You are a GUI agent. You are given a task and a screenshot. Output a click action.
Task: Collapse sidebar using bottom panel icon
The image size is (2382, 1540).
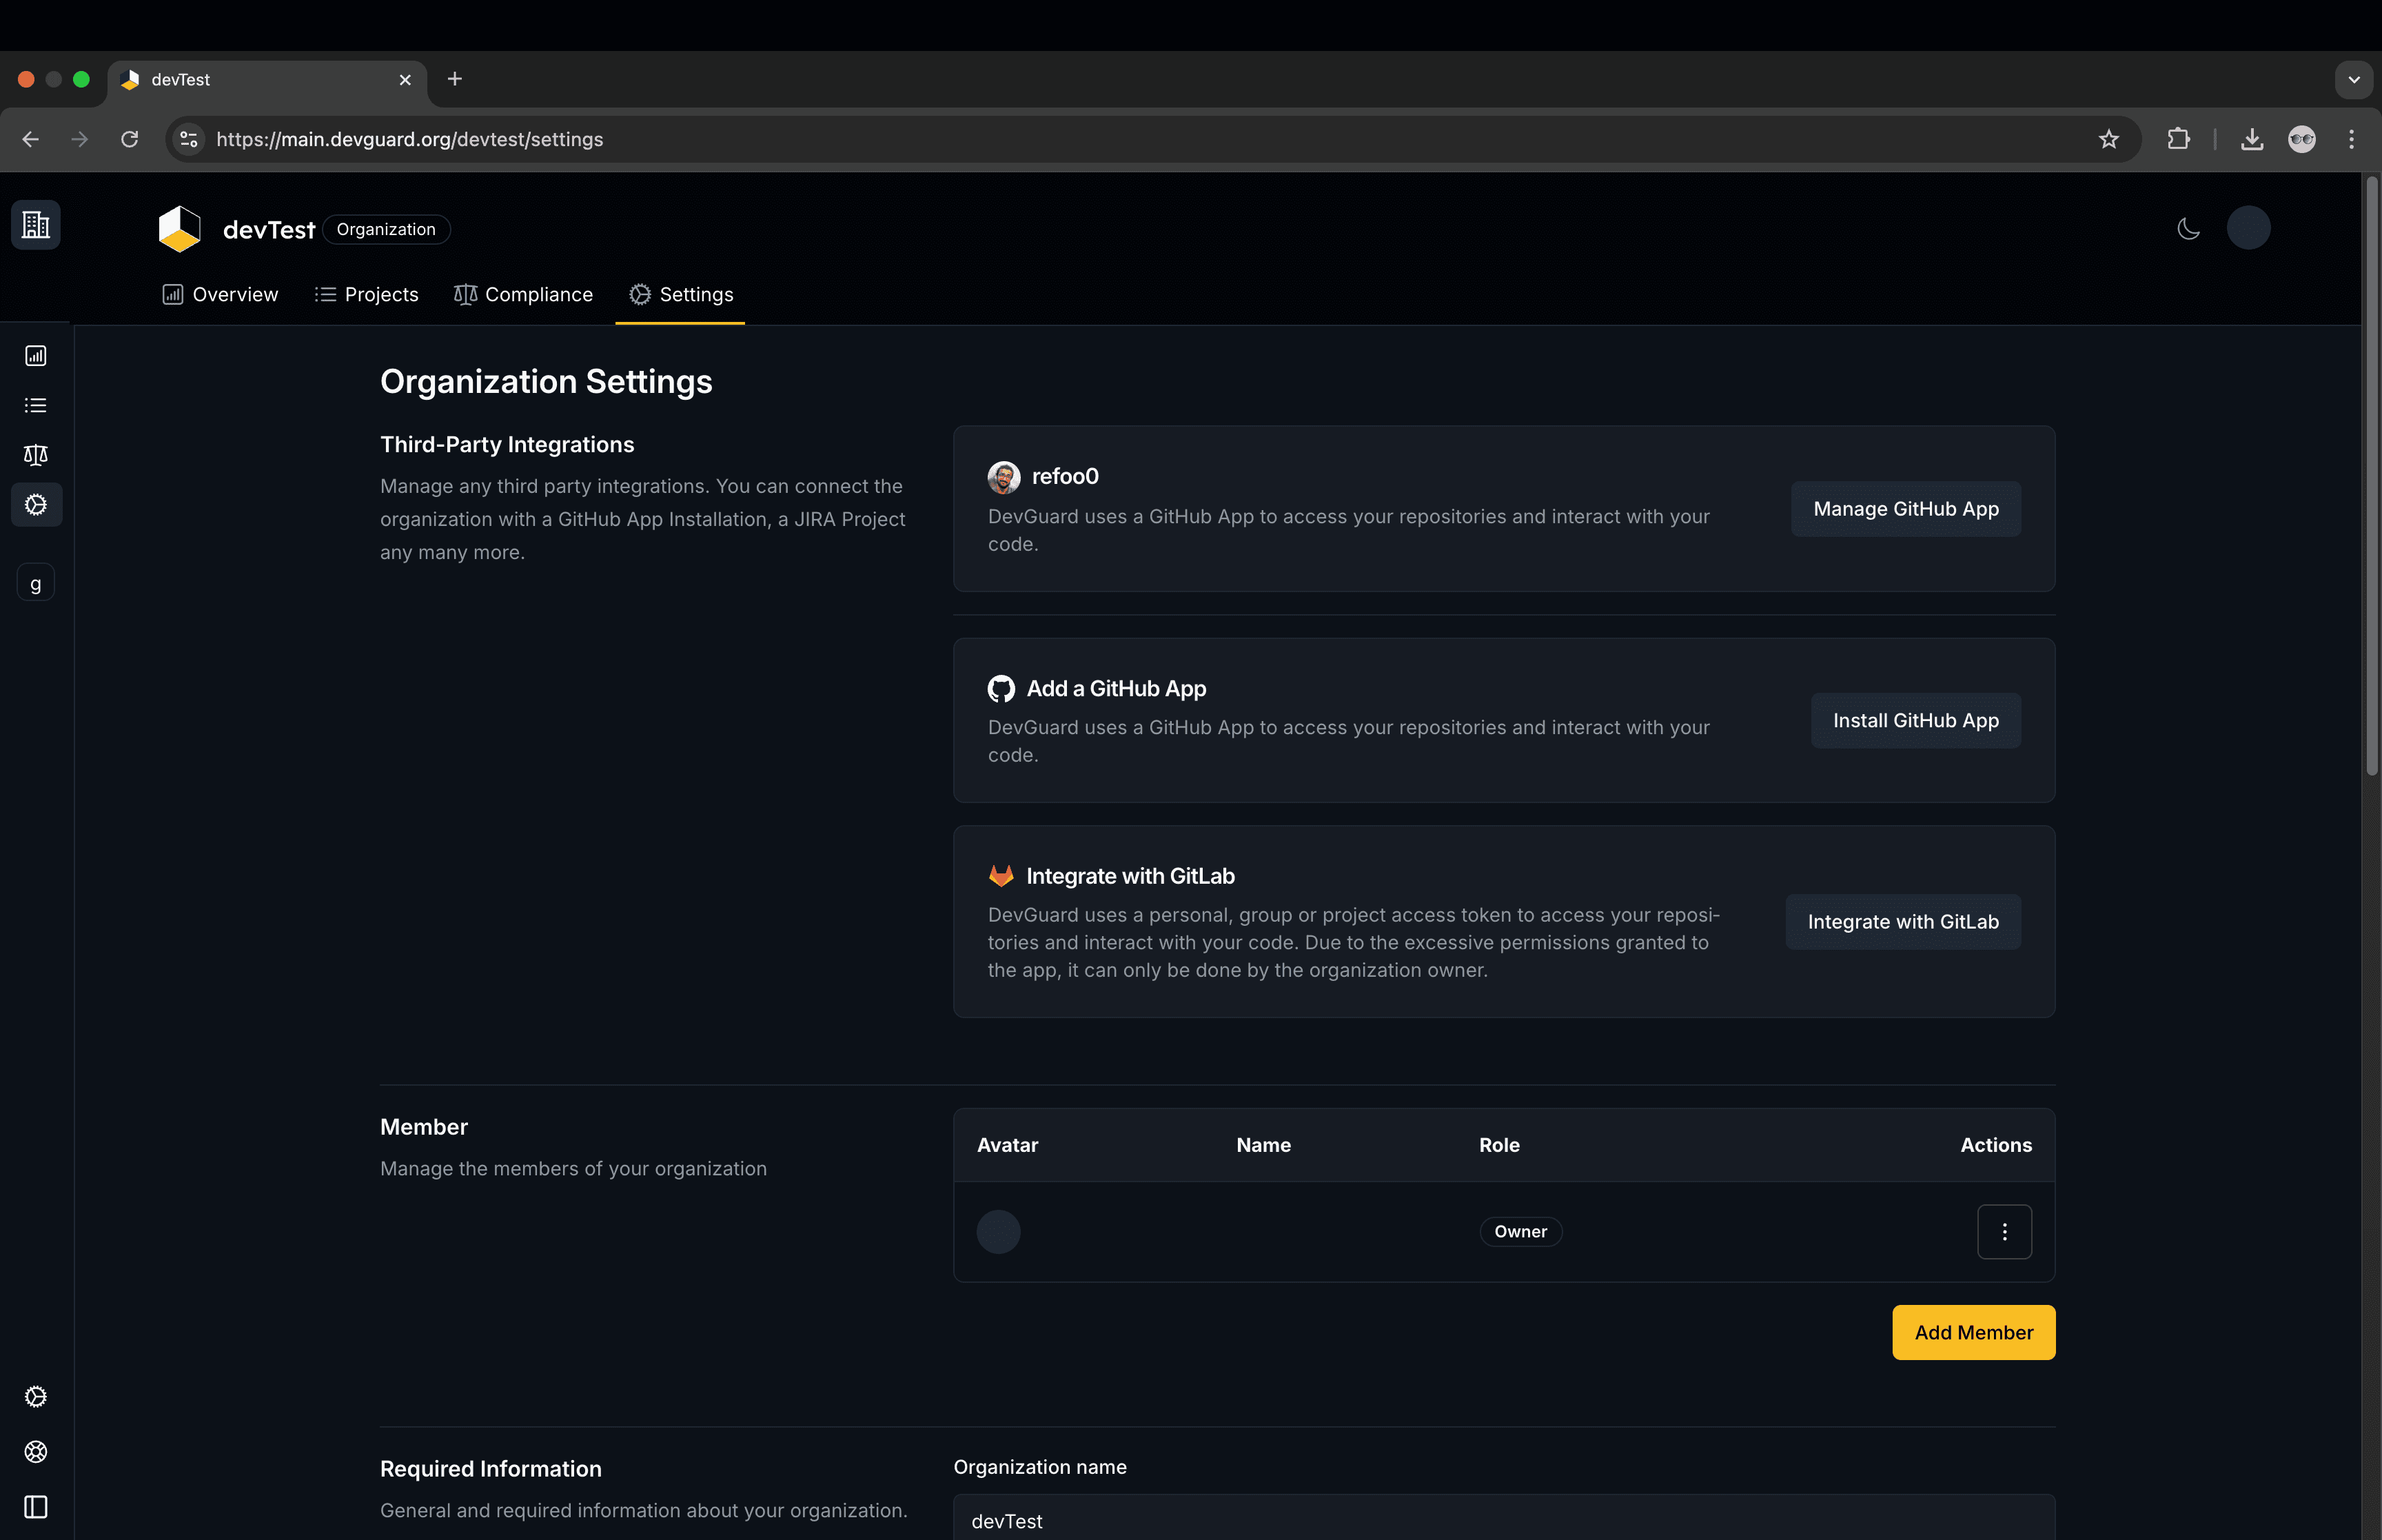[36, 1506]
